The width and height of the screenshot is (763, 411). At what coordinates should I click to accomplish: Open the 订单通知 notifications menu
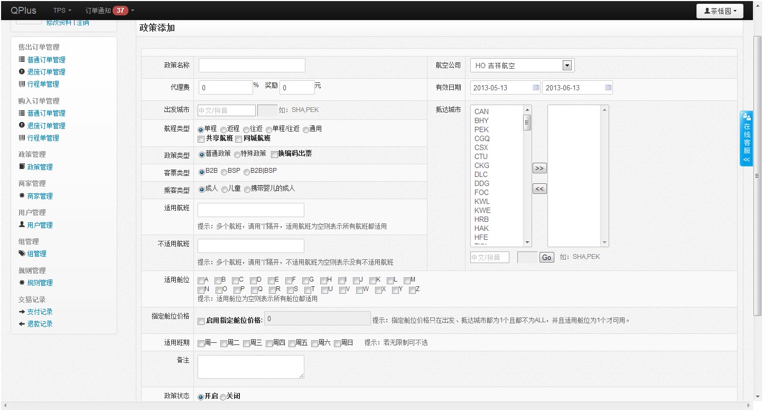tap(109, 11)
